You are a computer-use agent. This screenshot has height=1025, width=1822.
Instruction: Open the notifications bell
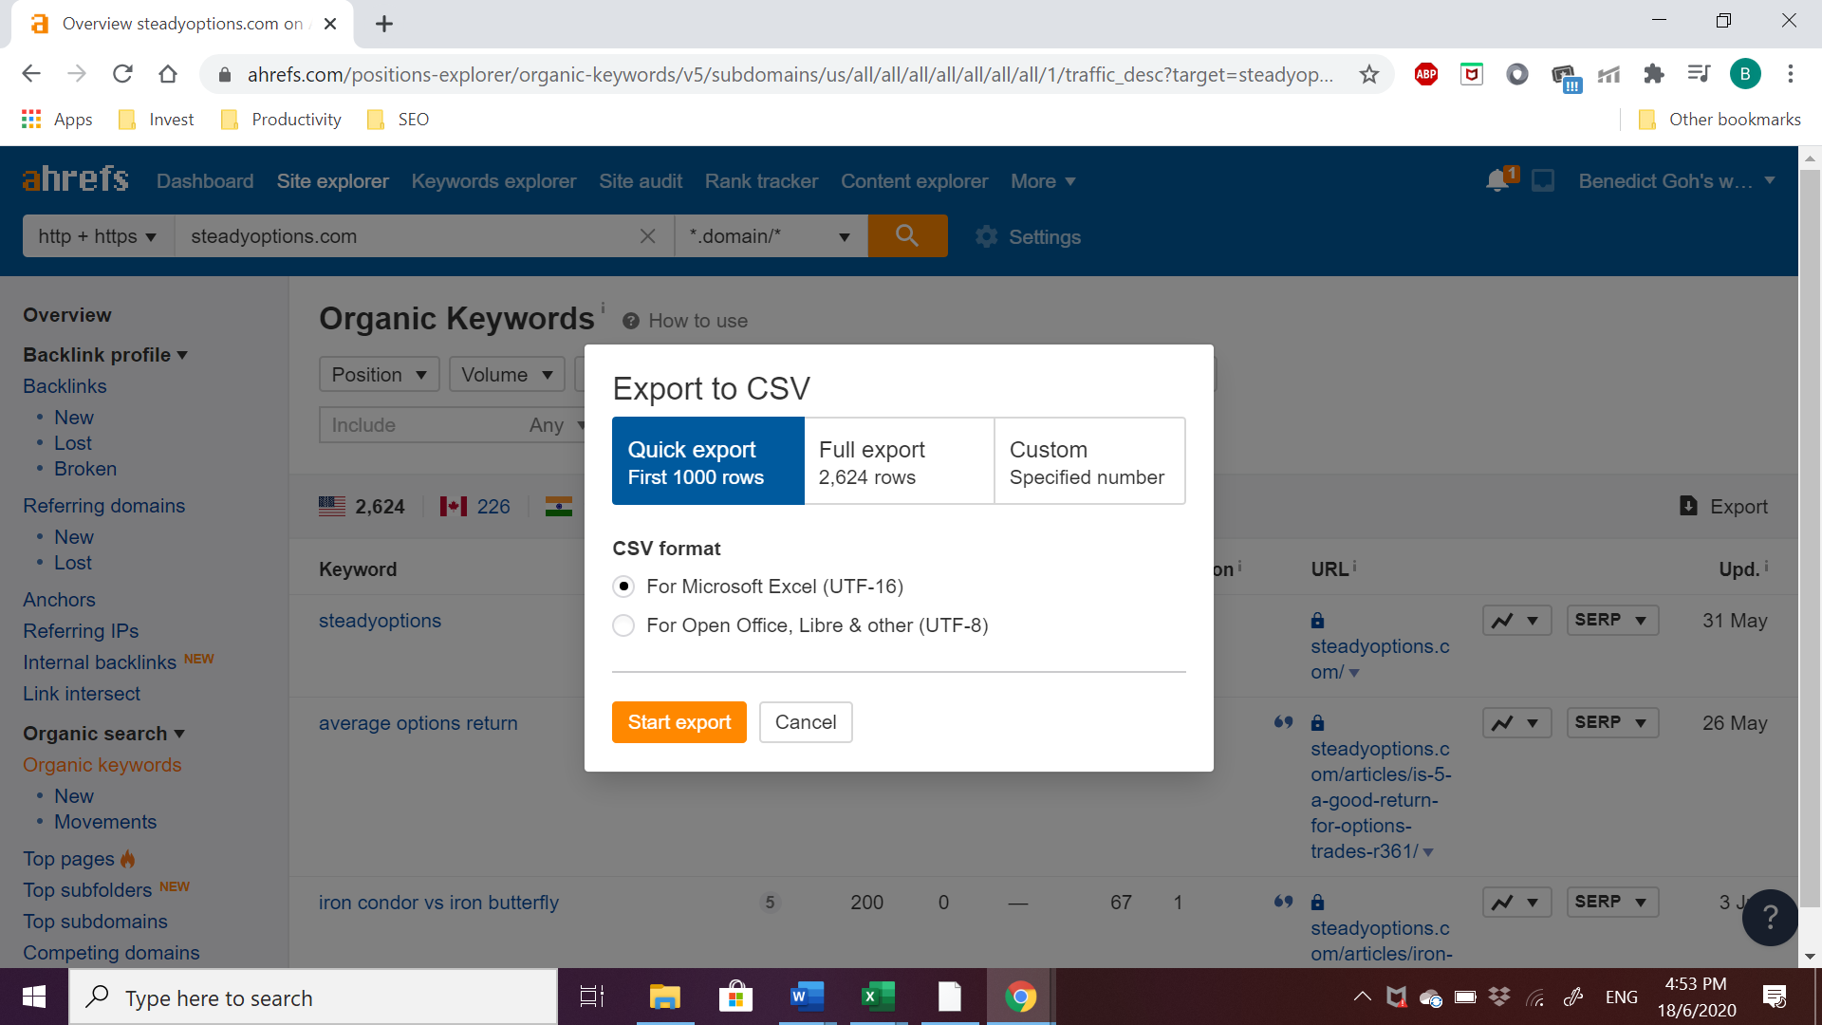pos(1499,180)
